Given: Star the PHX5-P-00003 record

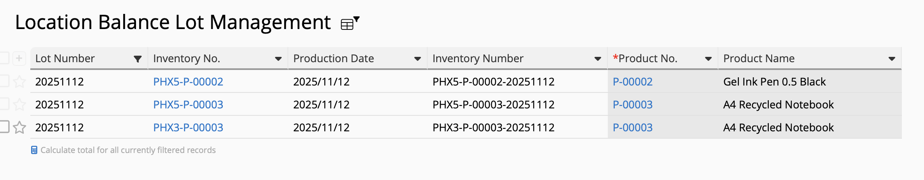Looking at the screenshot, I should pyautogui.click(x=19, y=105).
